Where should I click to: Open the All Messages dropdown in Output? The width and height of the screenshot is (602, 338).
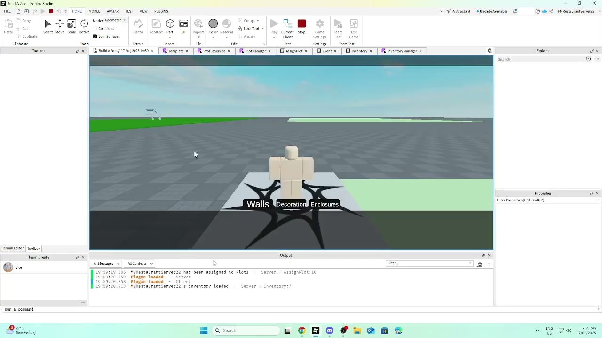coord(106,264)
